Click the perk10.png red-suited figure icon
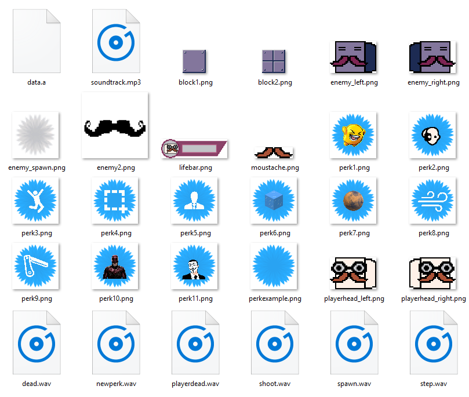This screenshot has width=469, height=397. click(115, 266)
